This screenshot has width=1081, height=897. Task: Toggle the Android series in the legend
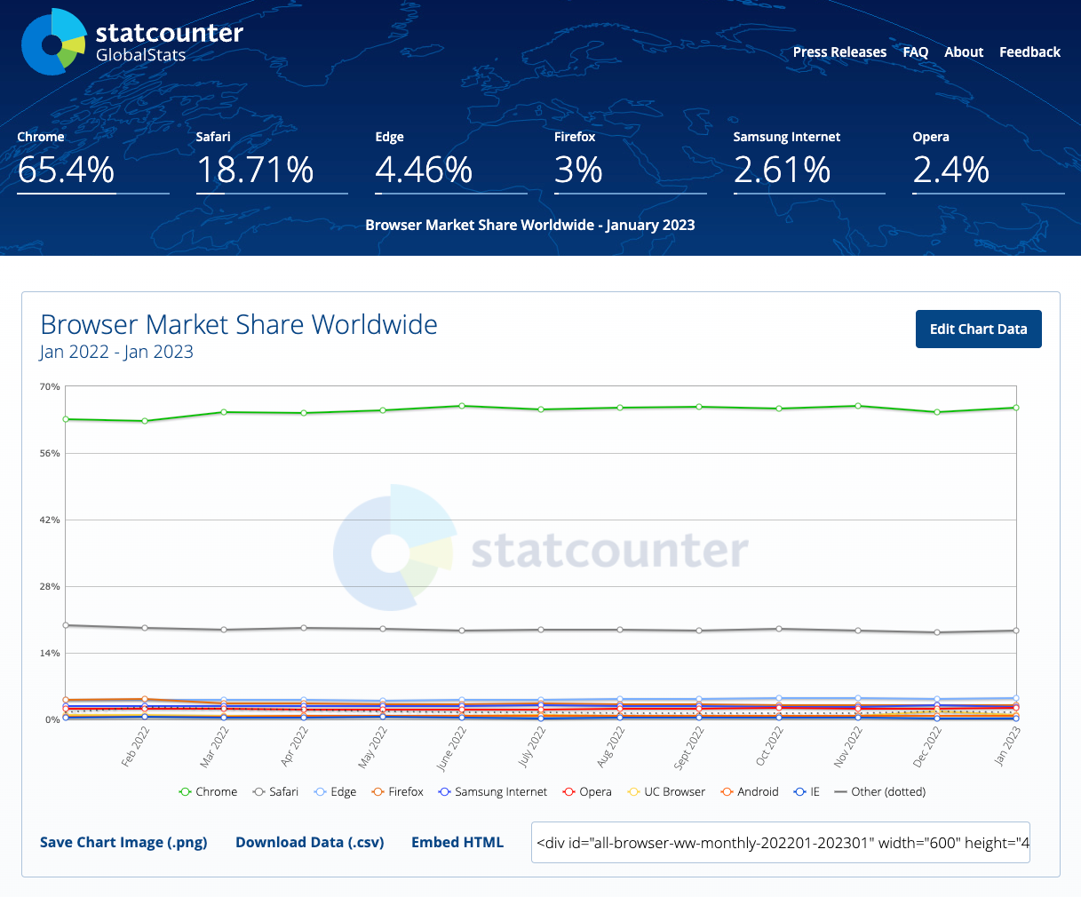click(750, 791)
